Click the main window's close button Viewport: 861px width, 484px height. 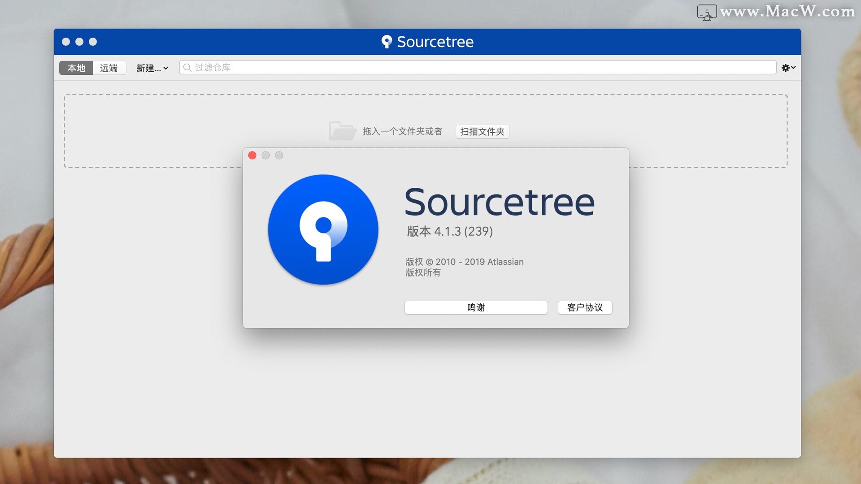coord(66,42)
